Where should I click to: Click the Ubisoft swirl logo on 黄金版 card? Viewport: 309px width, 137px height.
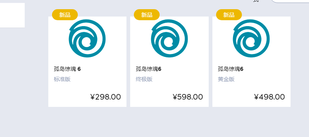click(x=251, y=39)
